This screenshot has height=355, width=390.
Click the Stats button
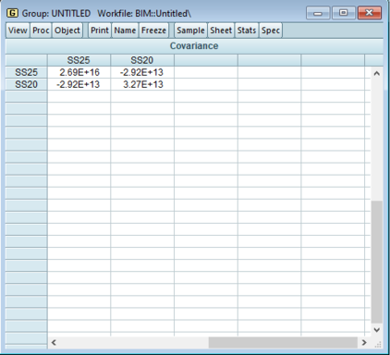pos(247,31)
